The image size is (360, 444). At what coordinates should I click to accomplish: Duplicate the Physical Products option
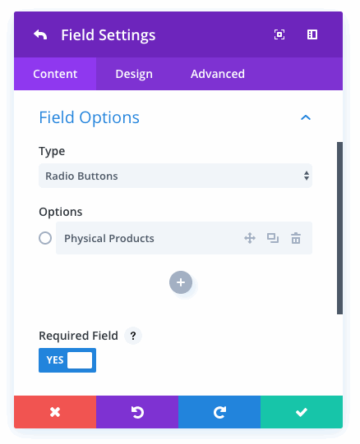(273, 238)
